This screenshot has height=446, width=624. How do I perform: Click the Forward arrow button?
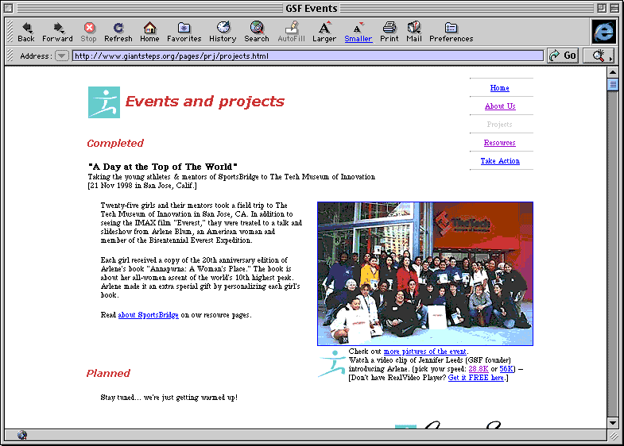[57, 32]
